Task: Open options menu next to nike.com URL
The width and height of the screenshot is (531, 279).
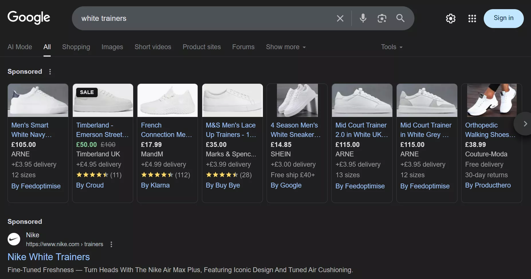Action: [111, 244]
